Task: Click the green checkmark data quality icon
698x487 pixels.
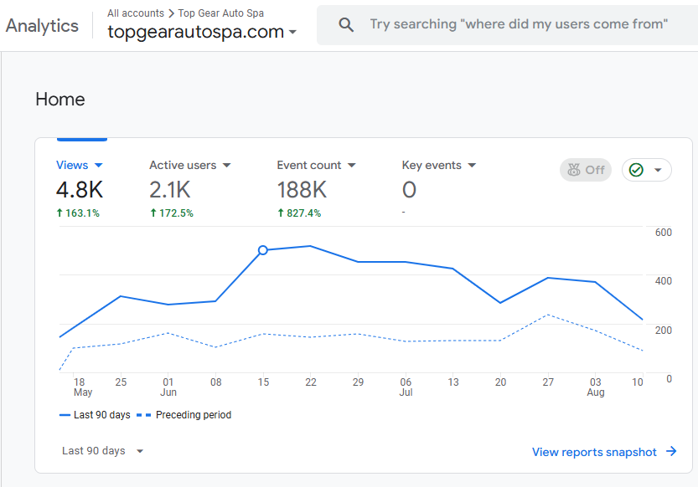Action: [636, 170]
